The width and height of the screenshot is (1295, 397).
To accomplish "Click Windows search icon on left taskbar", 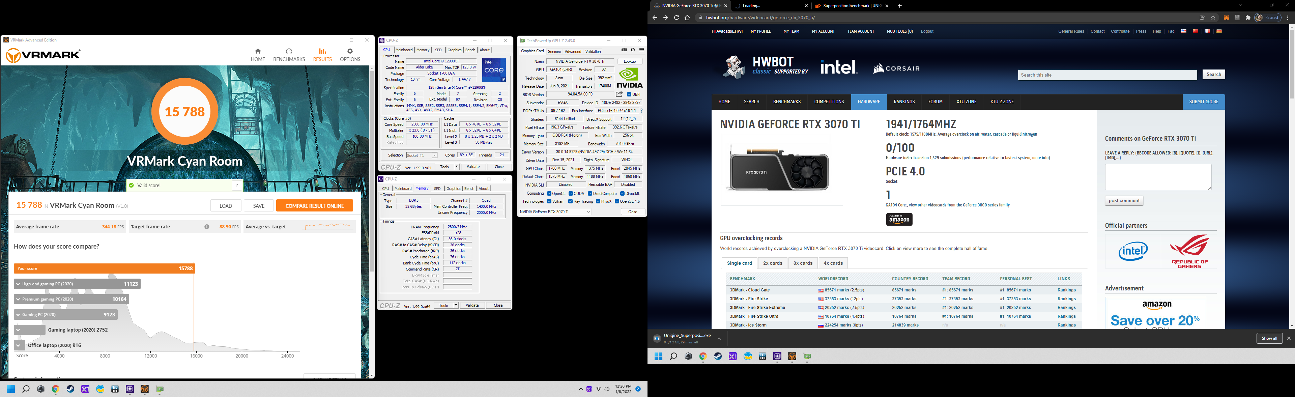I will click(x=26, y=389).
